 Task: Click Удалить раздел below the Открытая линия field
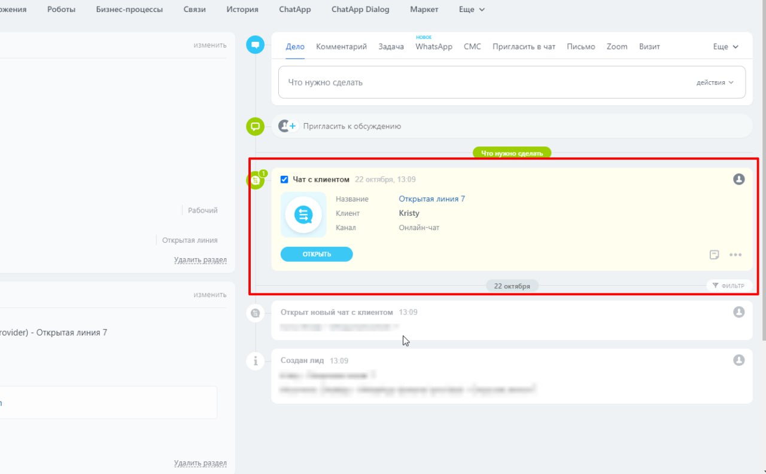point(200,260)
